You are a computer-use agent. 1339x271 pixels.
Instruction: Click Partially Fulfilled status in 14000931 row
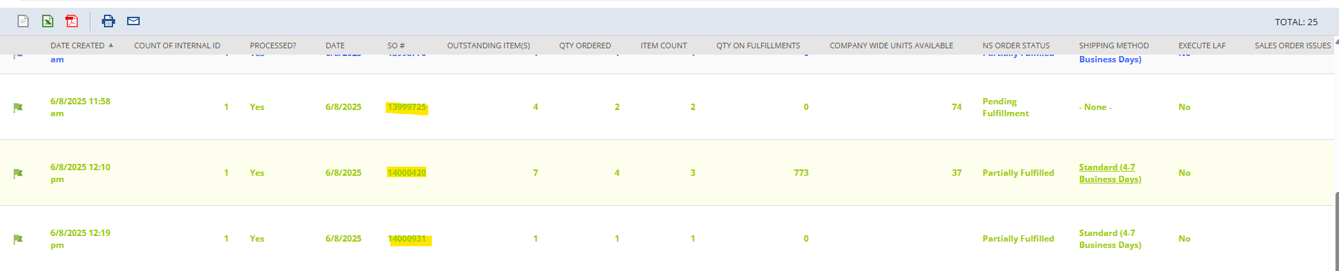pyautogui.click(x=1018, y=239)
